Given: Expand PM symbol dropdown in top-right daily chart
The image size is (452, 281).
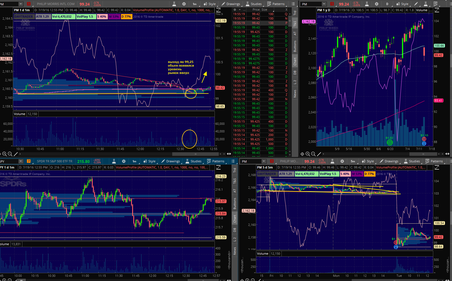Looking at the screenshot, I should [324, 4].
